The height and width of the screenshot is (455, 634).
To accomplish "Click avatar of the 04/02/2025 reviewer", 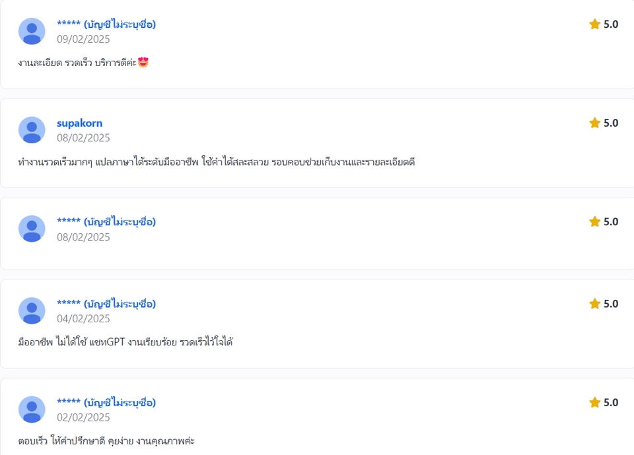I will coord(32,310).
